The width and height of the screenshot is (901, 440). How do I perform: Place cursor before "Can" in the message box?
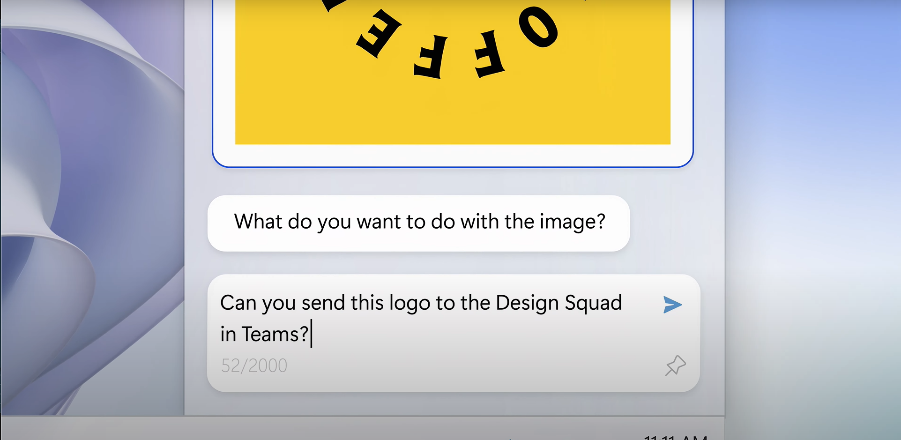pyautogui.click(x=221, y=303)
